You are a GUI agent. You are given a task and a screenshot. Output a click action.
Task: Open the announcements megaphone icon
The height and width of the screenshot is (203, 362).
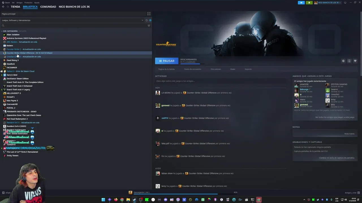[x=301, y=3]
